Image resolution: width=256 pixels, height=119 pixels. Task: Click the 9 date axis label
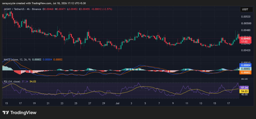(173, 103)
